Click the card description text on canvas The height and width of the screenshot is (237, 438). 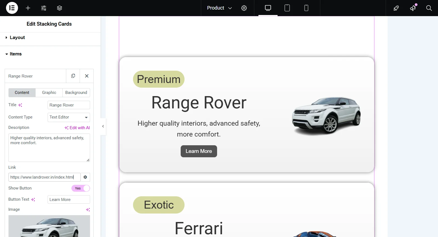click(199, 129)
